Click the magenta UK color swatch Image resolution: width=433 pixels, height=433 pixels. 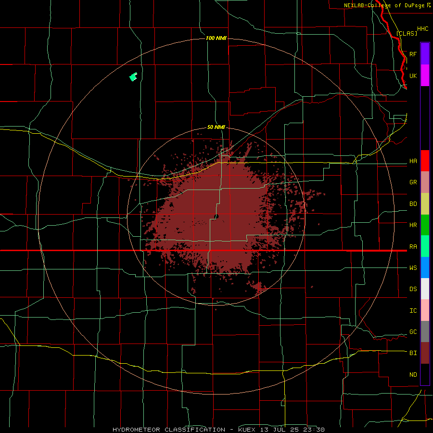[425, 76]
